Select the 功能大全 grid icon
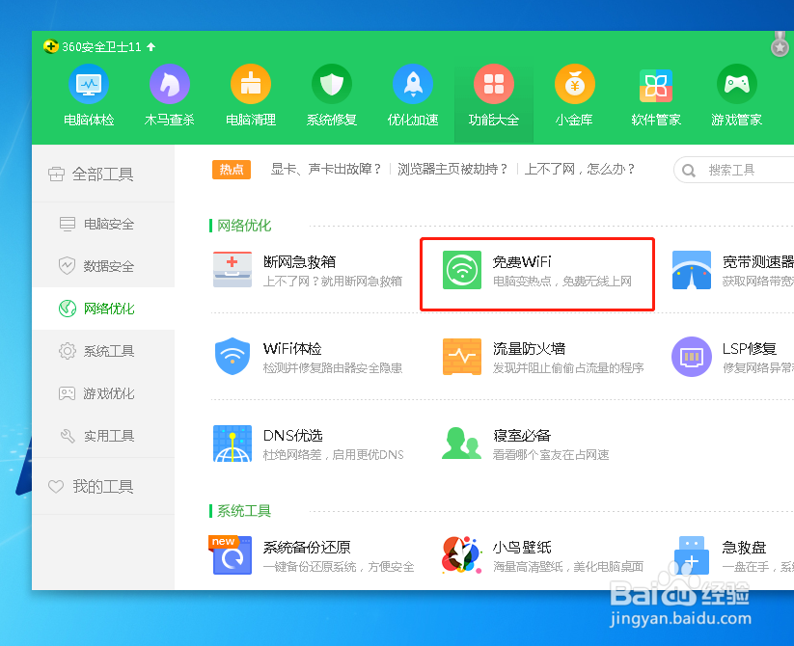Viewport: 794px width, 646px height. (494, 84)
